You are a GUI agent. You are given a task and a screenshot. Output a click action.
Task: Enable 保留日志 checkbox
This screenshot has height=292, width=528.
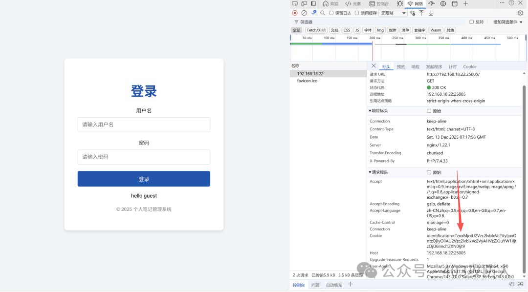(331, 13)
